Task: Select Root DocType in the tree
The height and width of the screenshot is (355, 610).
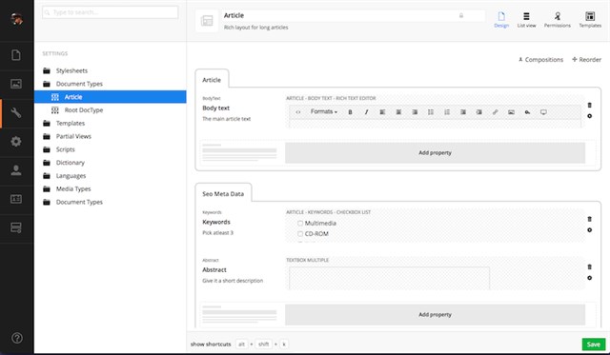Action: tap(84, 109)
